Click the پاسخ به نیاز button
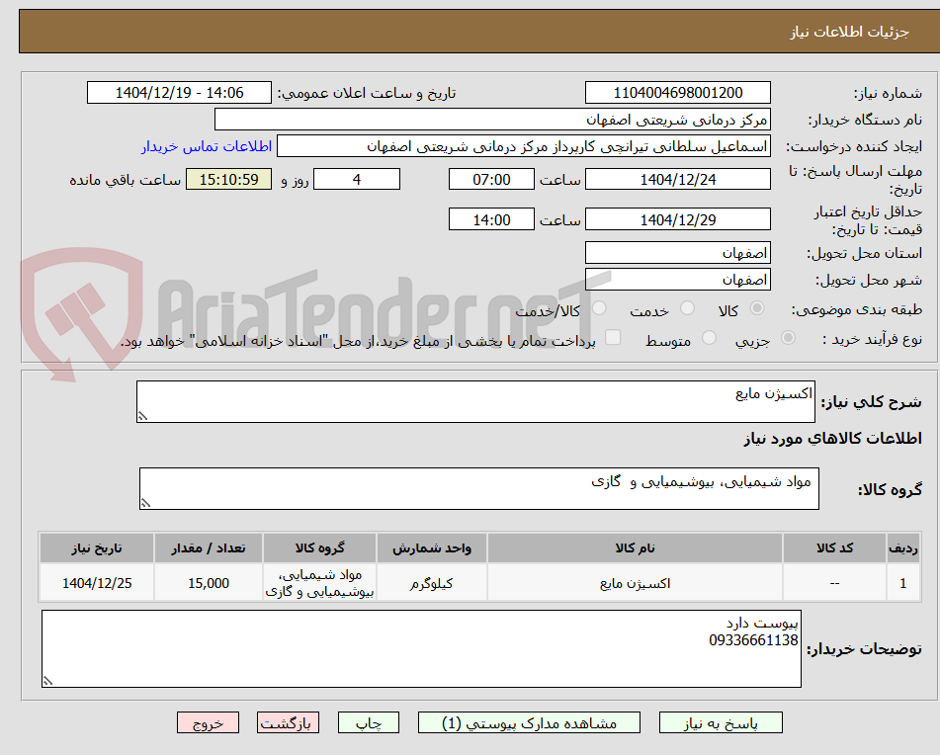This screenshot has height=755, width=940. [x=721, y=722]
